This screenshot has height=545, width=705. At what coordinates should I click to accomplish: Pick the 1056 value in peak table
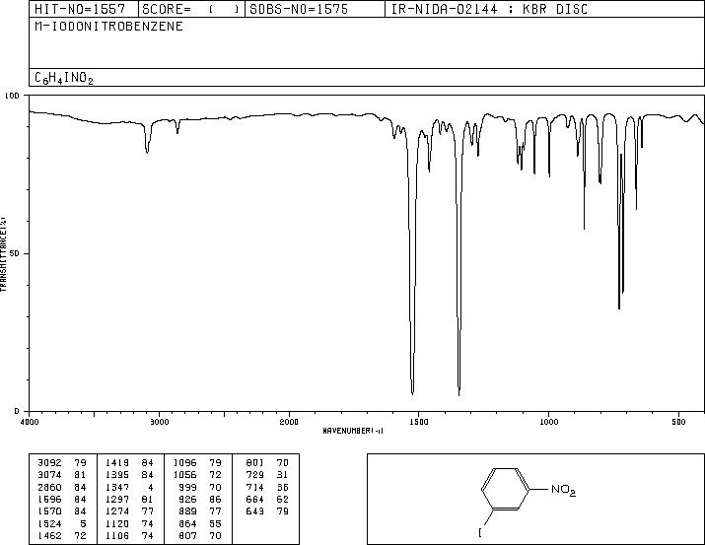184,475
